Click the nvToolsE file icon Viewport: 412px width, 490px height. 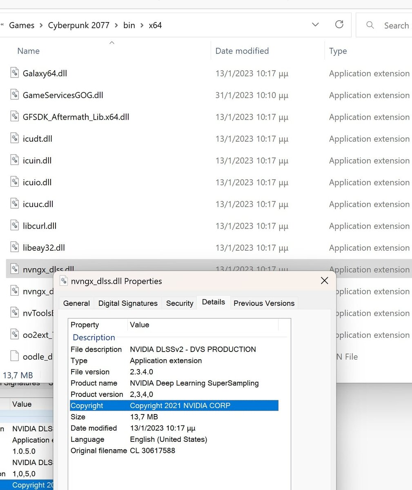tap(15, 313)
